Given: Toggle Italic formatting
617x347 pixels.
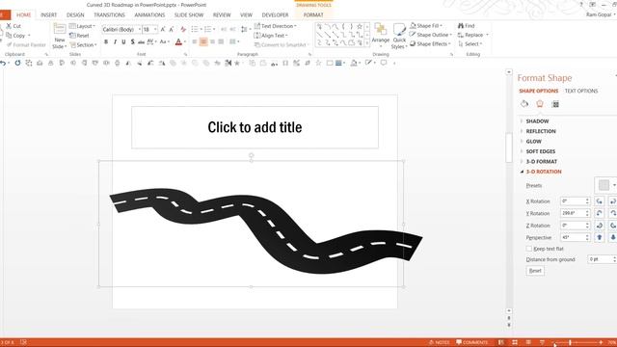Looking at the screenshot, I should 115,41.
